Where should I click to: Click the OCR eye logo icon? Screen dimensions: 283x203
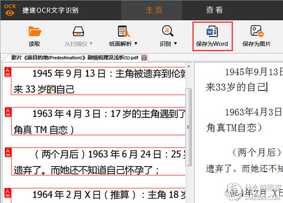click(x=10, y=10)
